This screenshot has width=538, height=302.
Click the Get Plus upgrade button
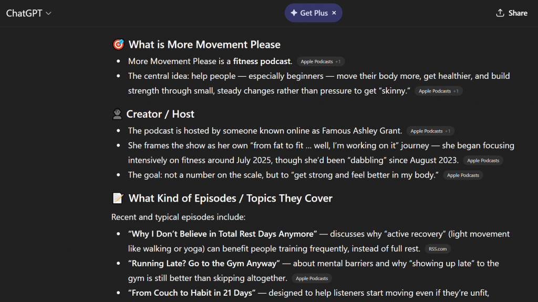309,13
